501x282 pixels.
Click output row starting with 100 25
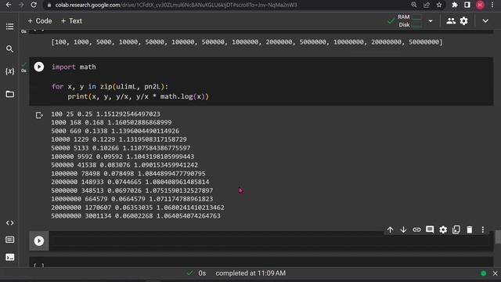tap(106, 114)
